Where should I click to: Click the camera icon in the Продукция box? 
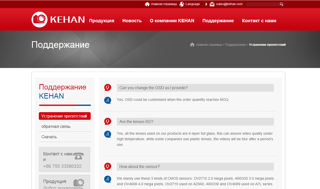click(79, 183)
